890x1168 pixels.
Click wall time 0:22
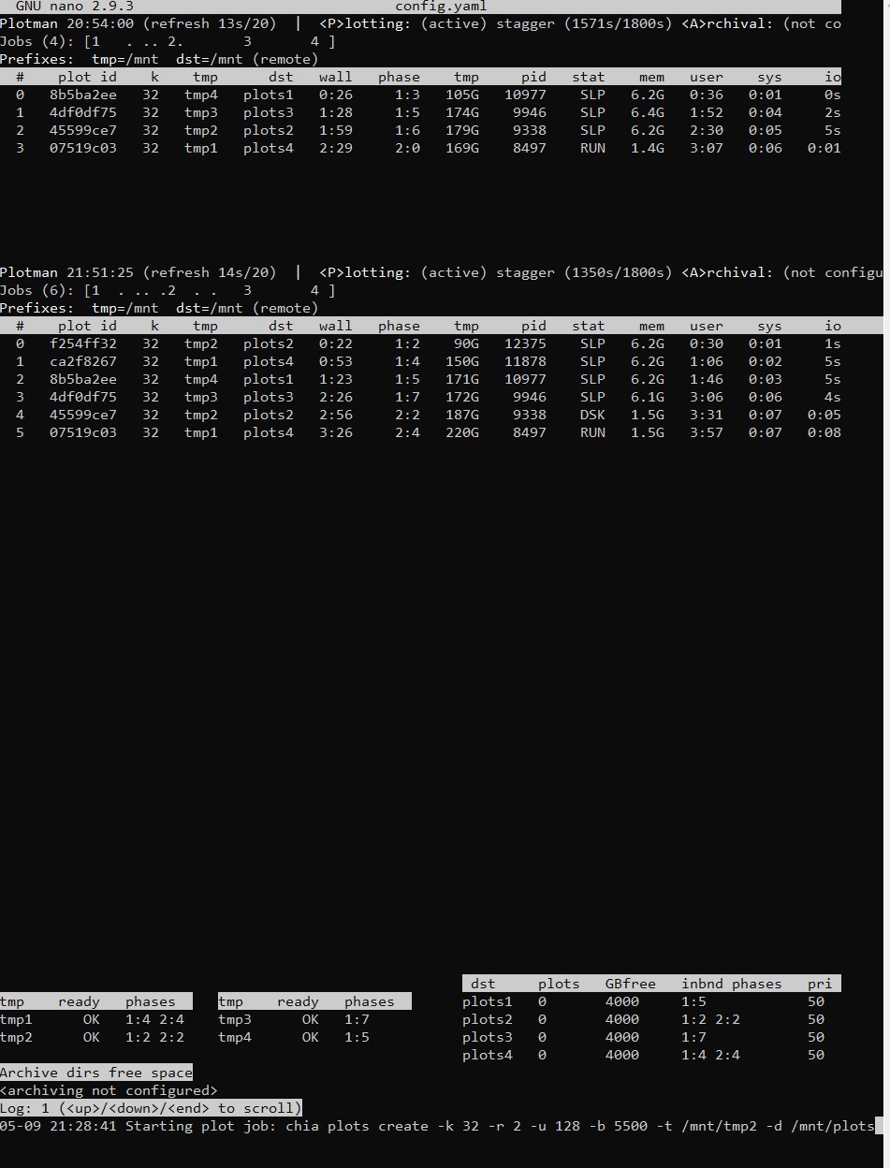[336, 343]
